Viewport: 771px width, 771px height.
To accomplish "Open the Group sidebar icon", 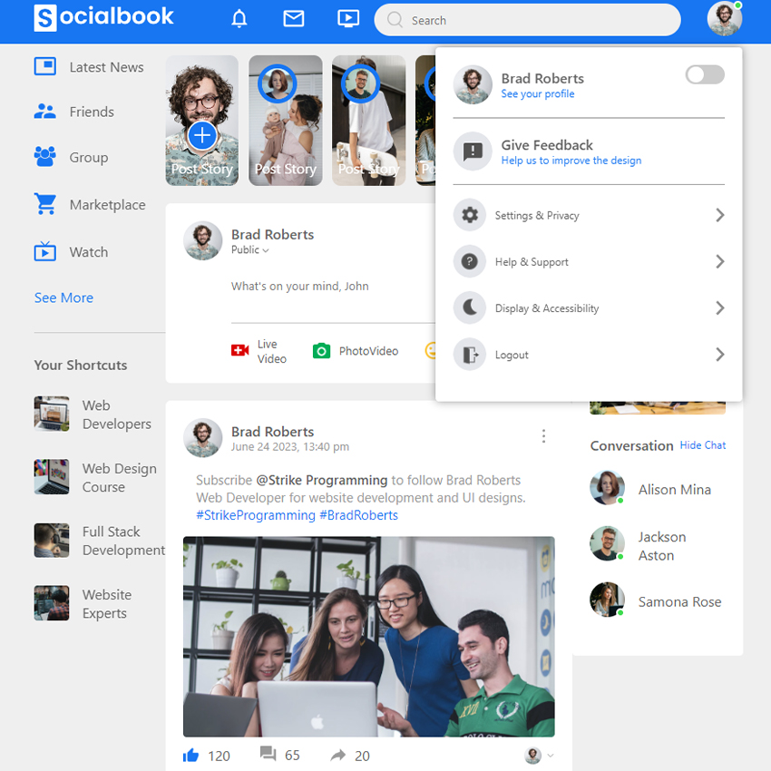I will 45,157.
